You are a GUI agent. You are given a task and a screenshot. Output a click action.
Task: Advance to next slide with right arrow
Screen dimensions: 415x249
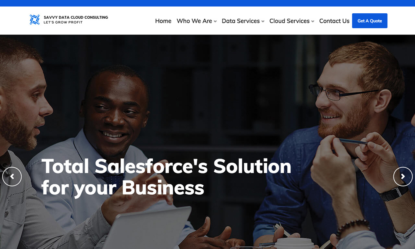(403, 176)
